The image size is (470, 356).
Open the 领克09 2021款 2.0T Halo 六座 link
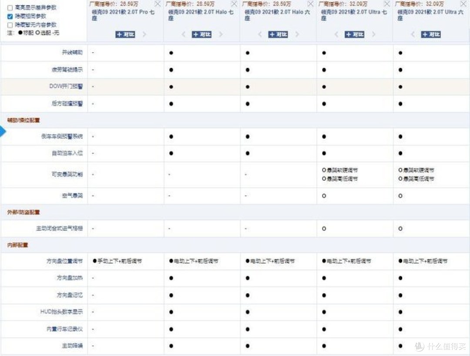pos(277,15)
